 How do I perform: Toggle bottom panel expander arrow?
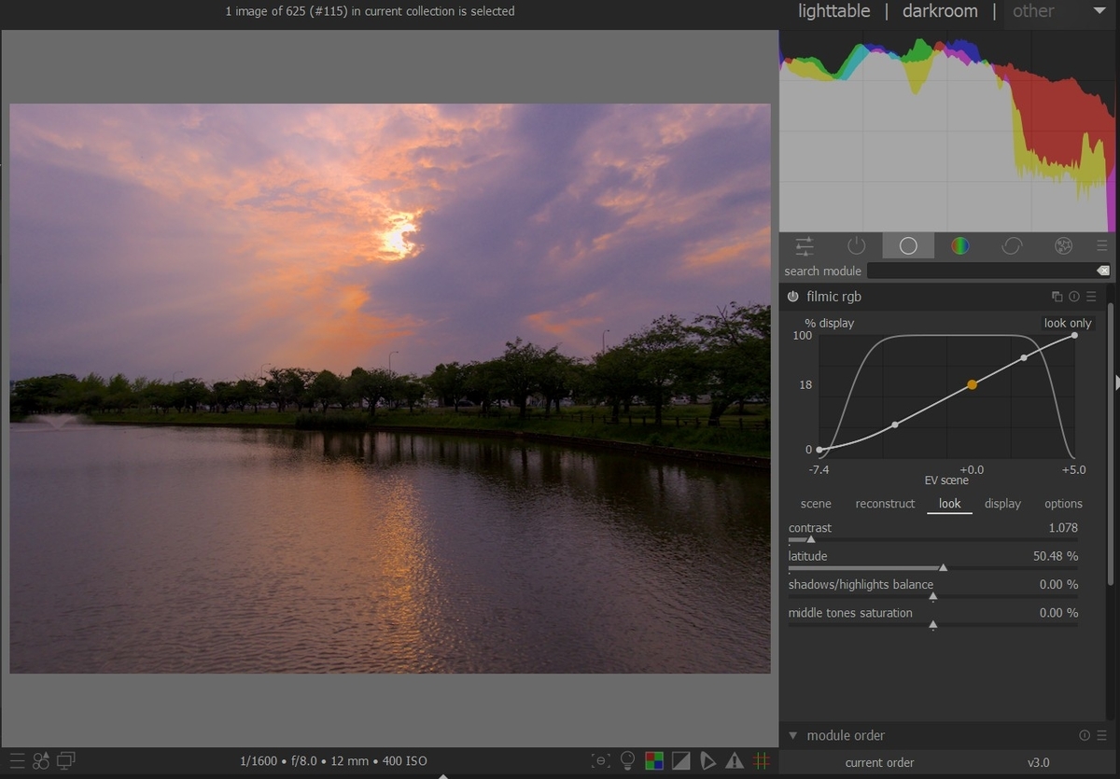tap(443, 775)
